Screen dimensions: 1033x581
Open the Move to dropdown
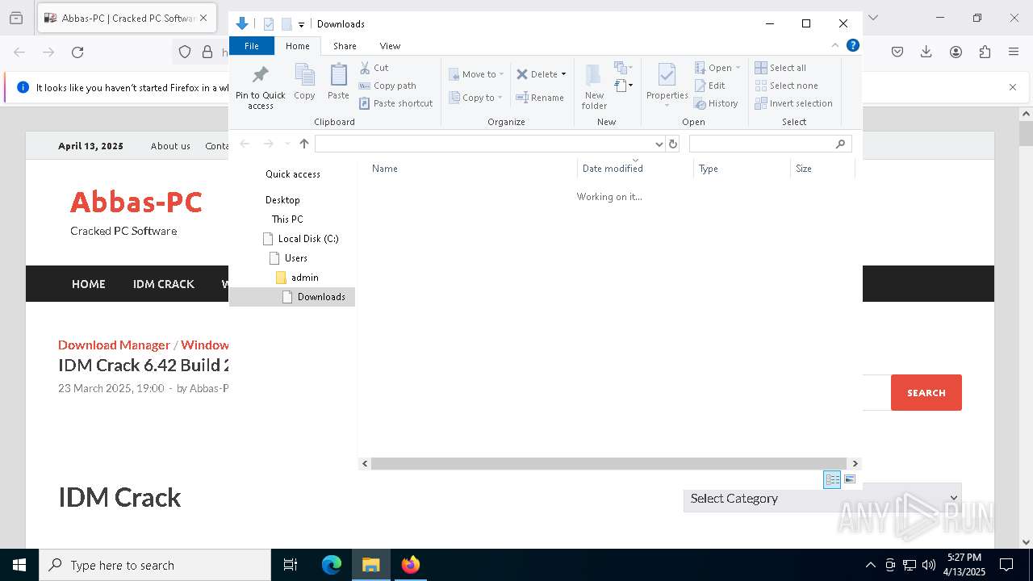tap(476, 74)
